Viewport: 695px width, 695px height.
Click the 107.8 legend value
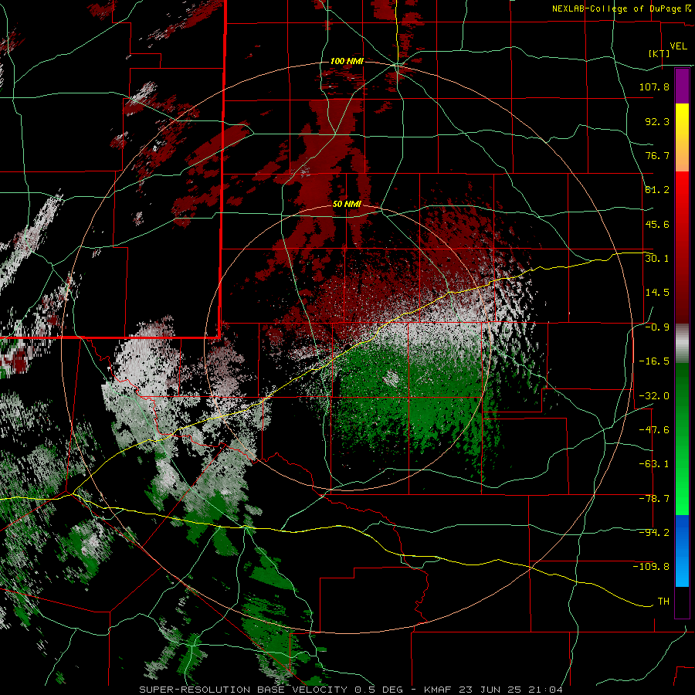[654, 86]
